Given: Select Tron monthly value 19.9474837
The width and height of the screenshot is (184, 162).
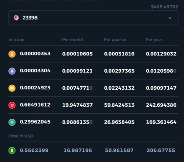Looking at the screenshot, I should pyautogui.click(x=78, y=105).
